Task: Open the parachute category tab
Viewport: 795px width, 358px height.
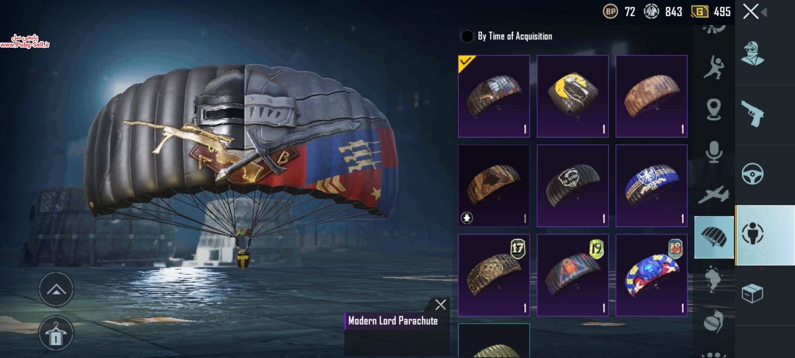Action: coord(714,237)
